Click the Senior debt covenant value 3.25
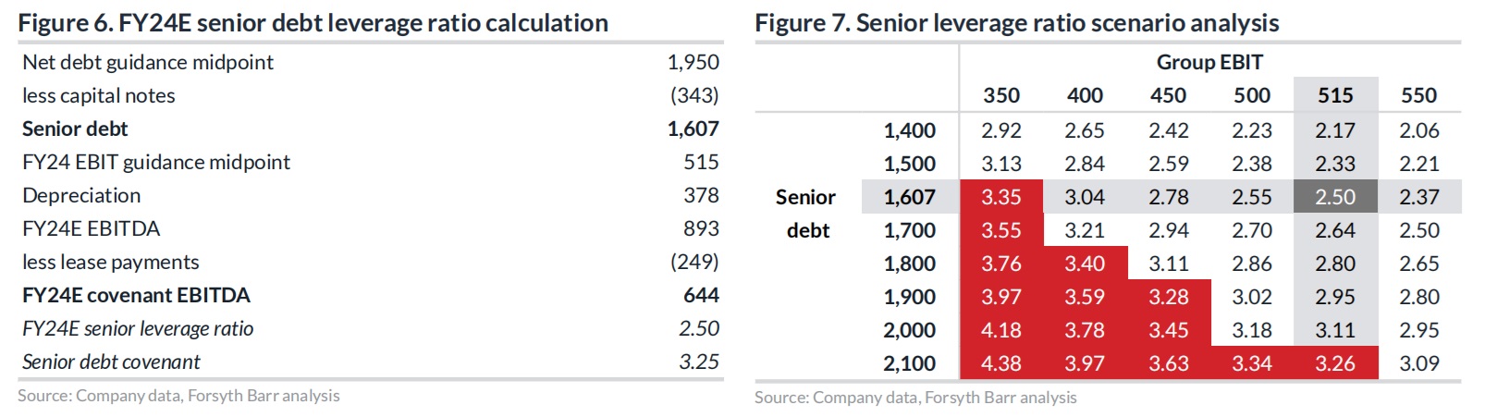 pyautogui.click(x=698, y=362)
